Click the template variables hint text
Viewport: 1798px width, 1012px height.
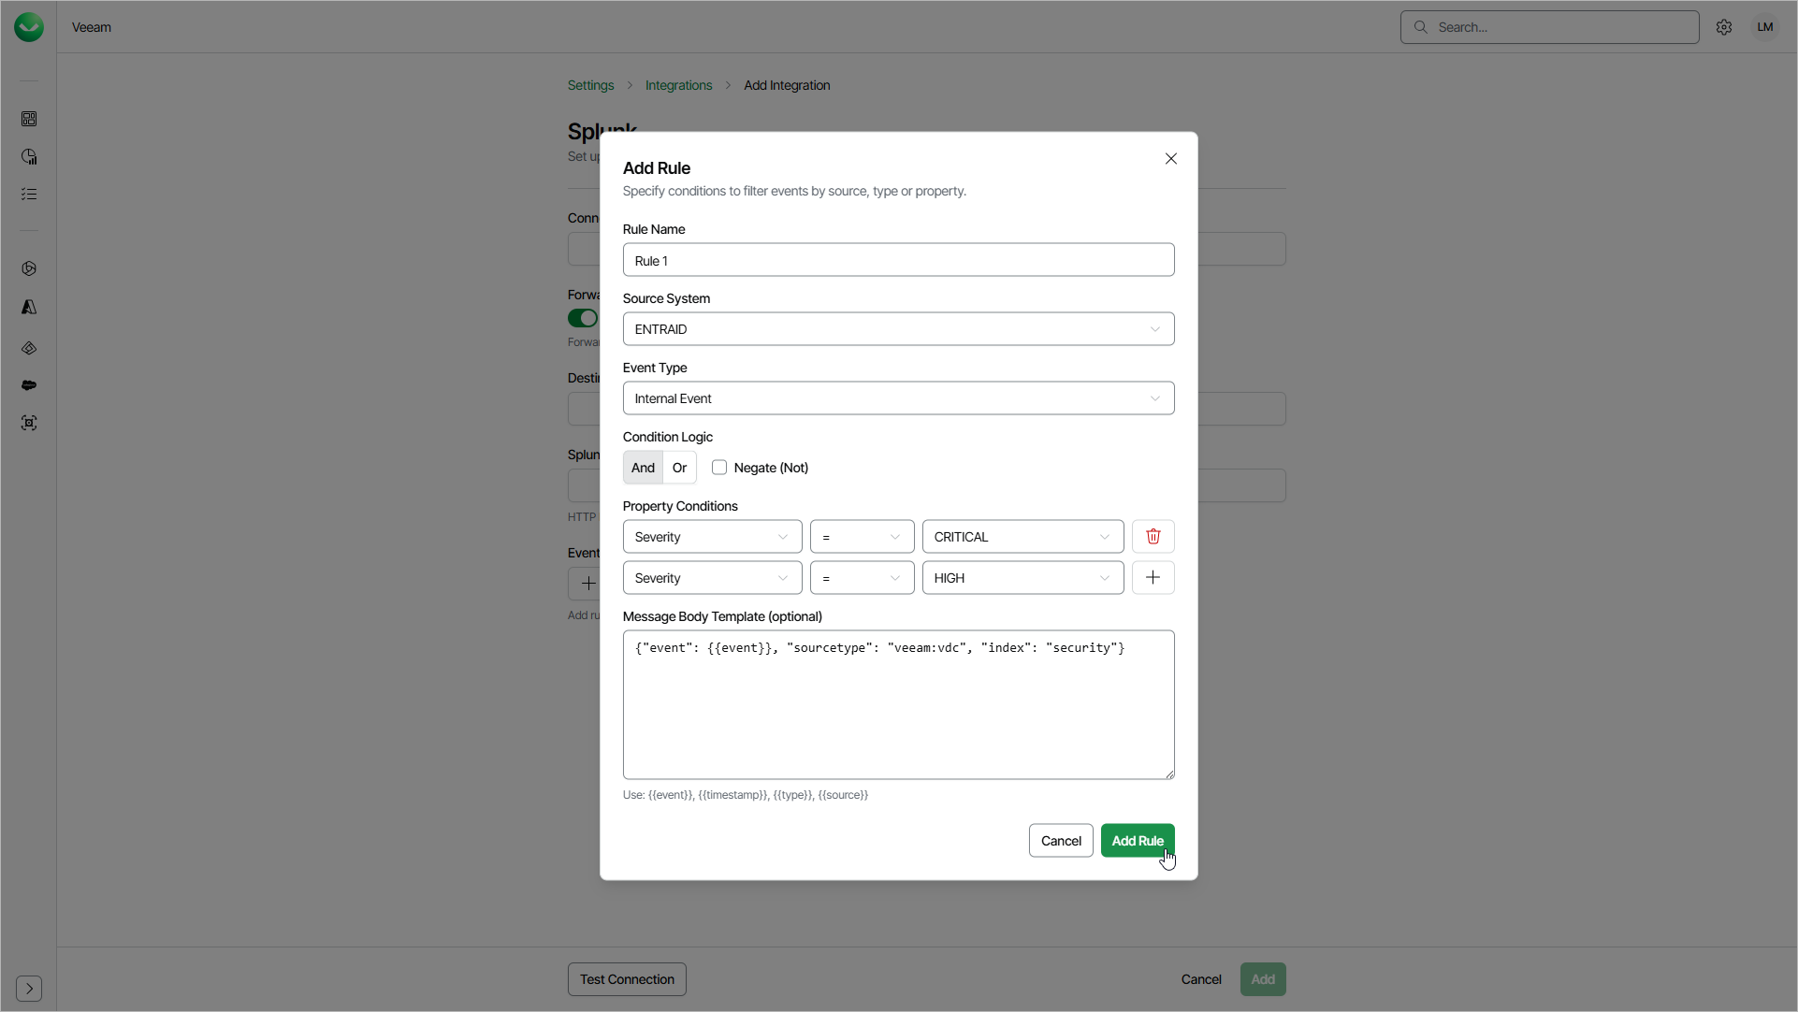click(746, 795)
